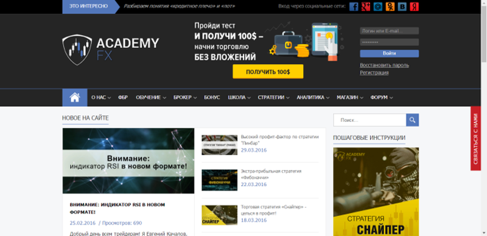
Task: Click the search magnifier icon
Action: 413,120
